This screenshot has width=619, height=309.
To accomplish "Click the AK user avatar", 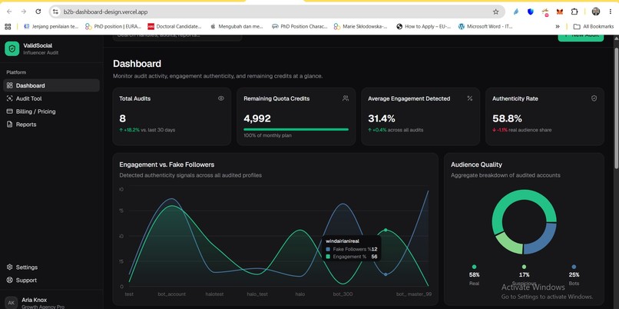I will [12, 303].
